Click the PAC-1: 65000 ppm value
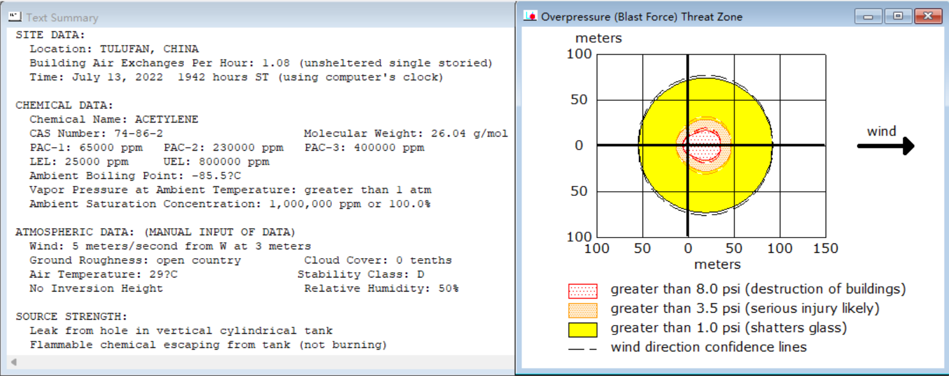The width and height of the screenshot is (949, 376). [x=86, y=147]
